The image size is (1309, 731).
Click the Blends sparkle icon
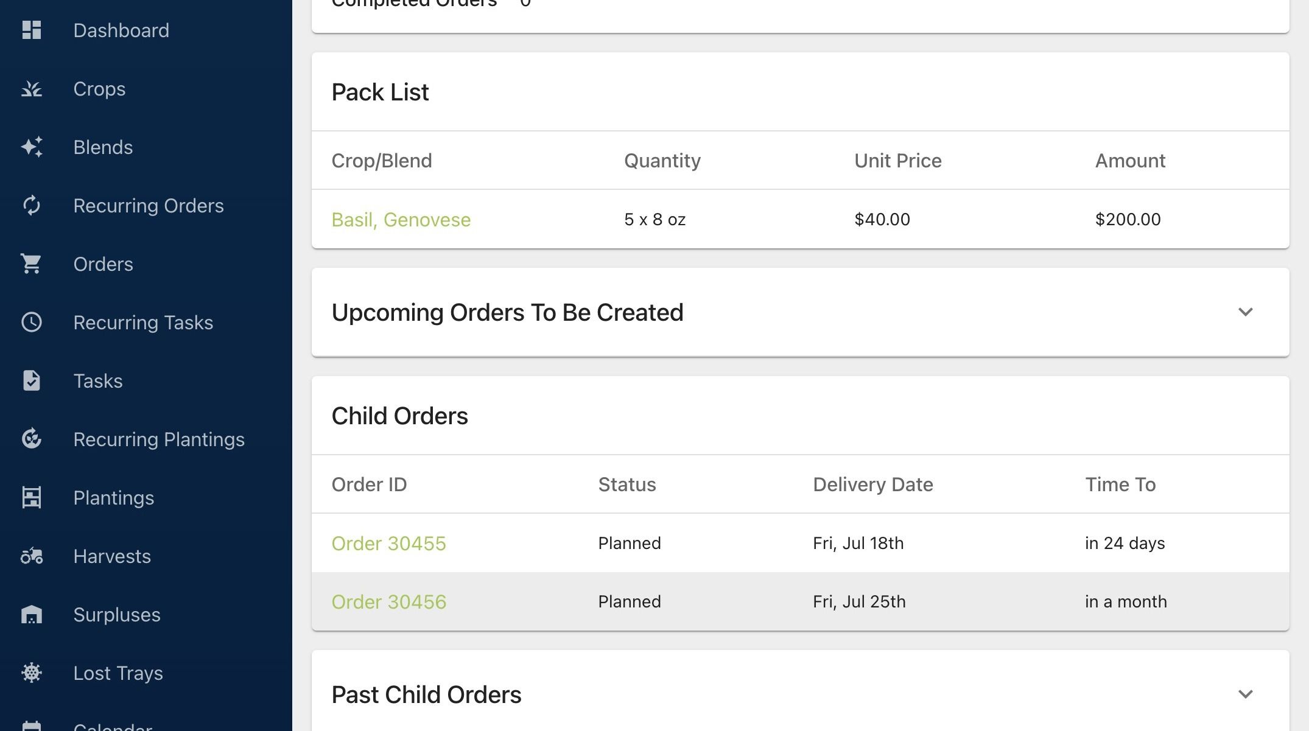(x=32, y=147)
